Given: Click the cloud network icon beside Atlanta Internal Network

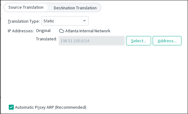Looking at the screenshot, I should [62, 31].
